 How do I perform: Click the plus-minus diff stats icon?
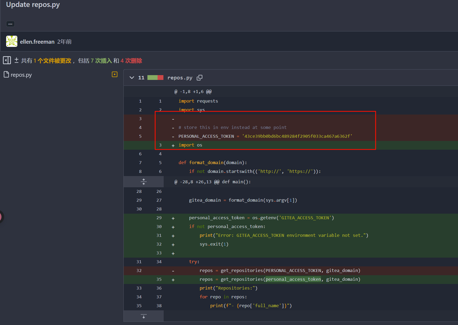[x=16, y=60]
